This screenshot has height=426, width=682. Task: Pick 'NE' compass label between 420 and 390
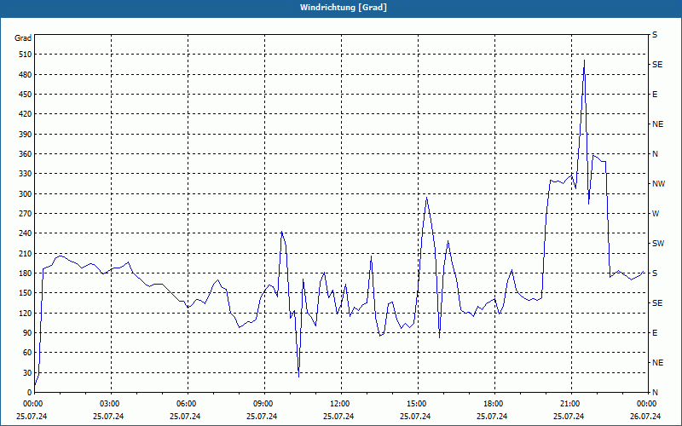click(x=657, y=124)
